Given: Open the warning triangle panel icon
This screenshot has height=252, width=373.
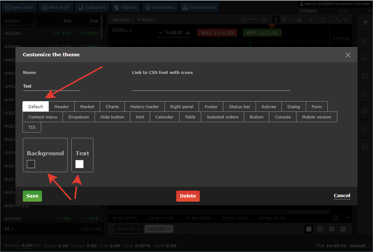Looking at the screenshot, I should coord(365,93).
